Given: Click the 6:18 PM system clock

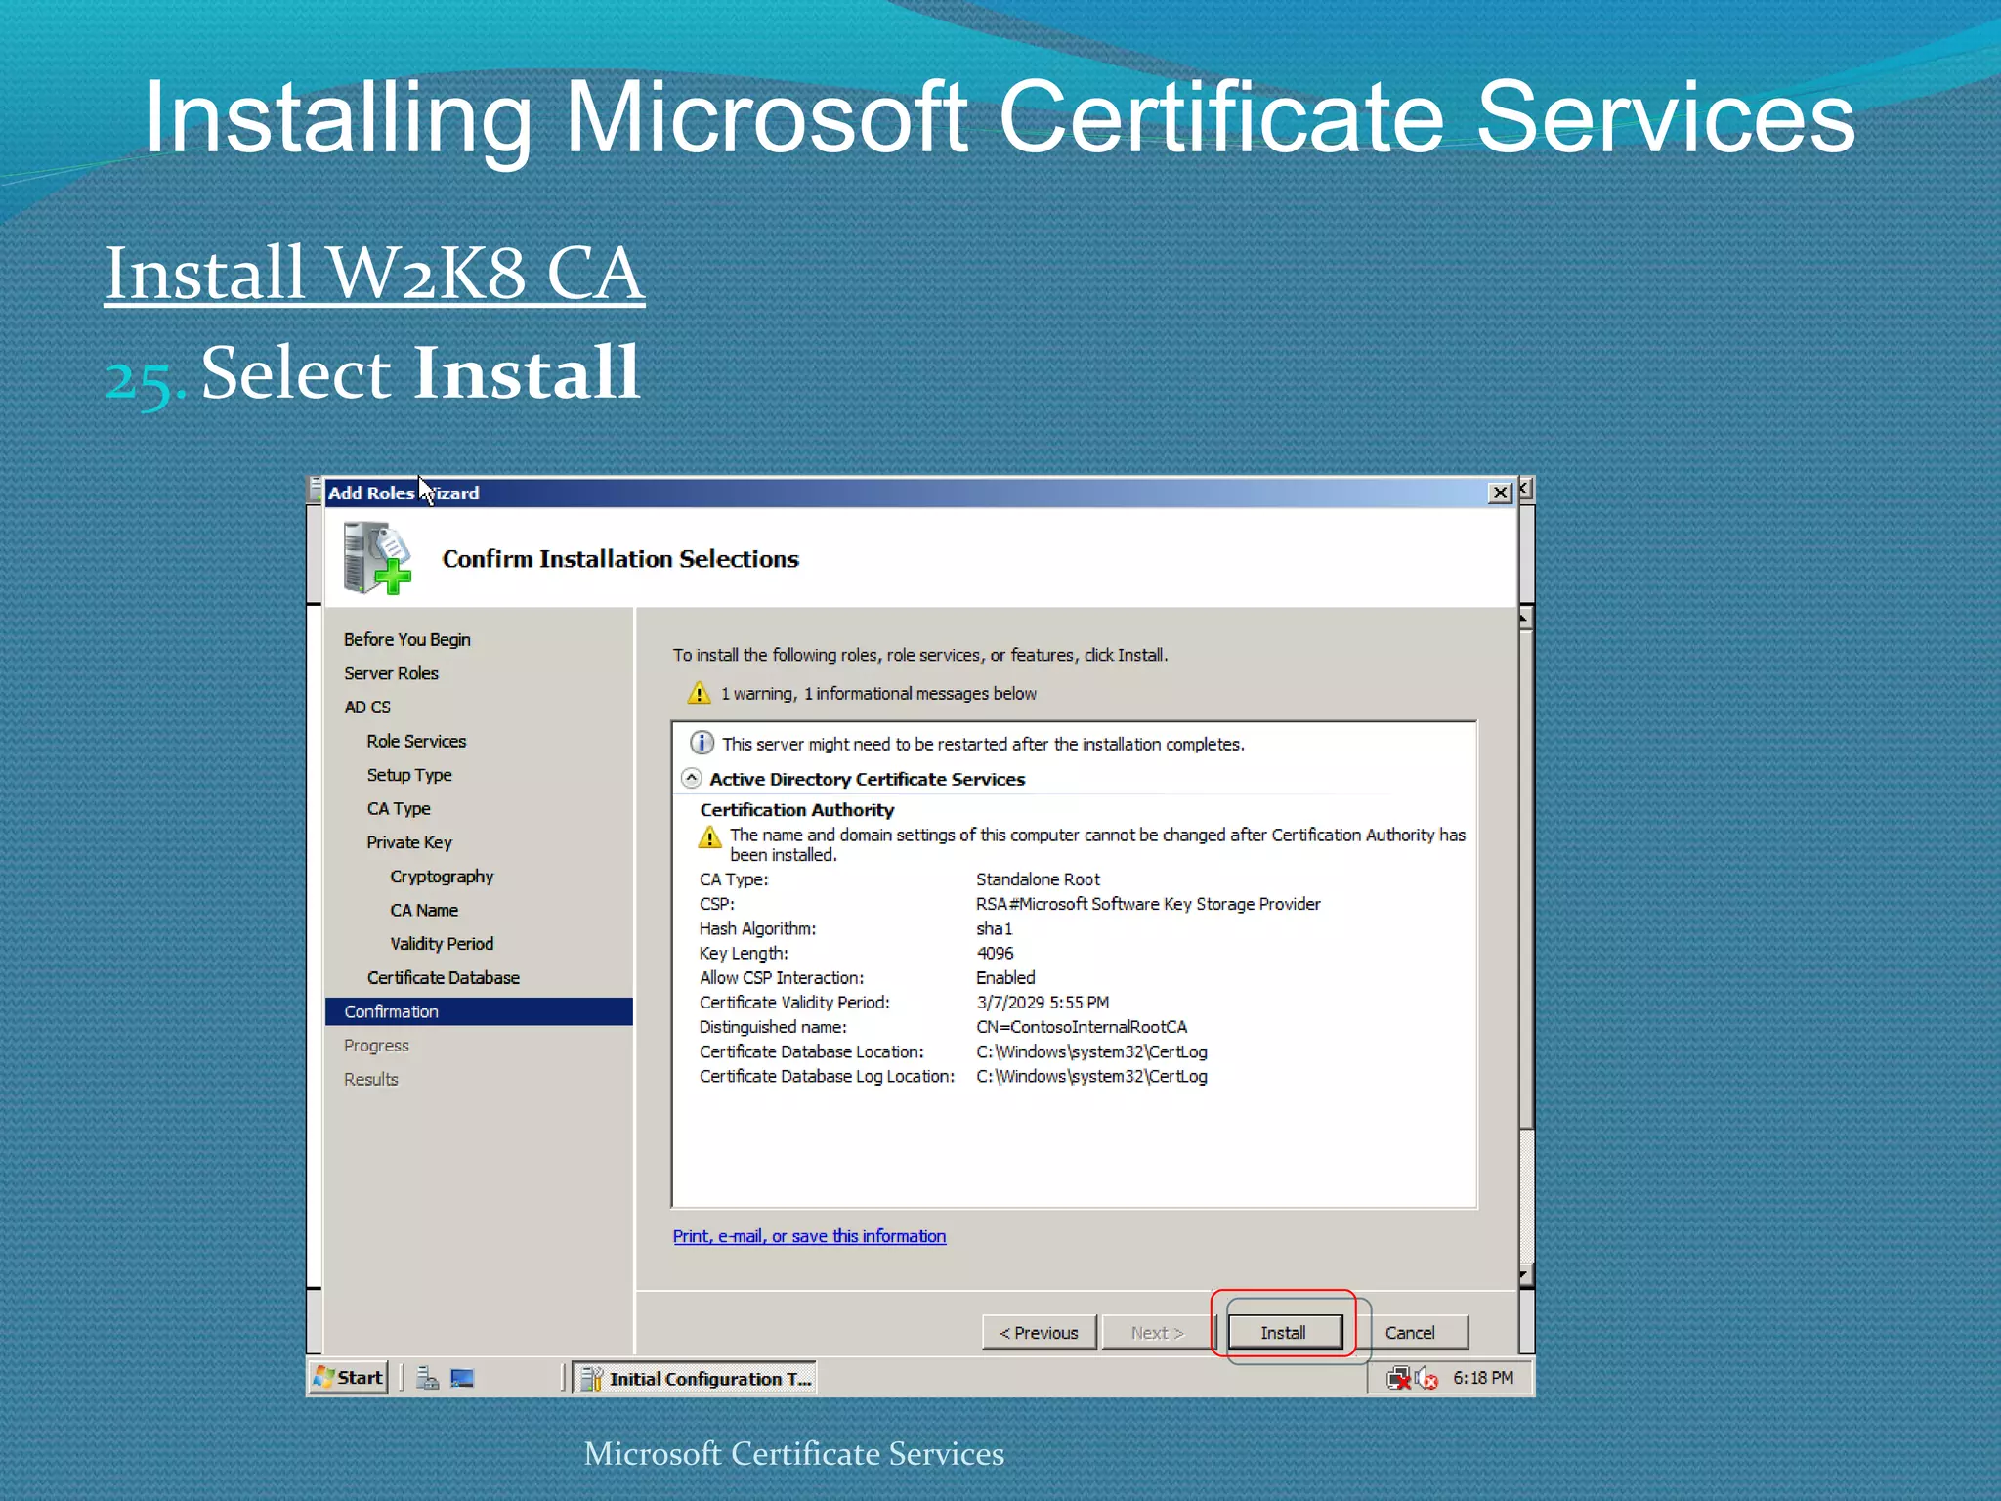Looking at the screenshot, I should [x=1483, y=1377].
